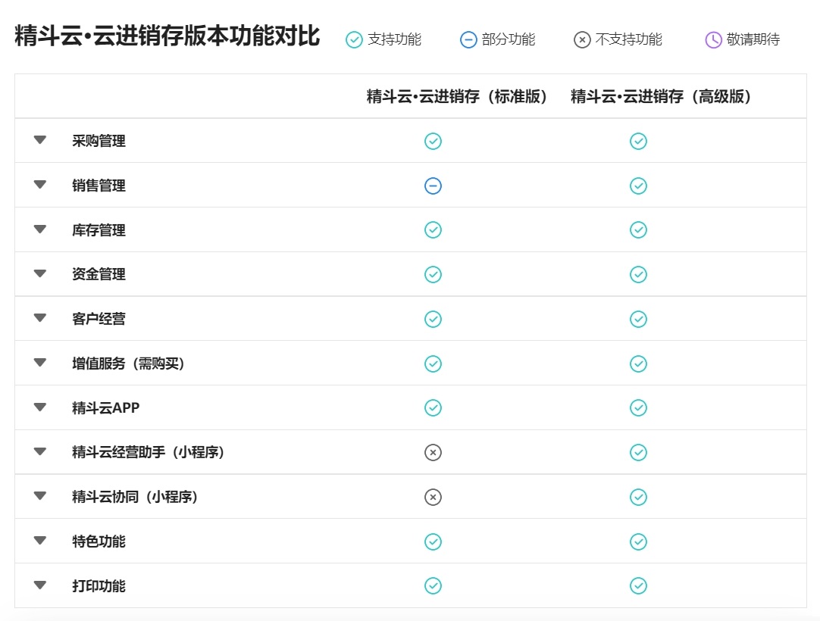Click the 敬请期待 legend clock icon
820x621 pixels.
[x=713, y=39]
